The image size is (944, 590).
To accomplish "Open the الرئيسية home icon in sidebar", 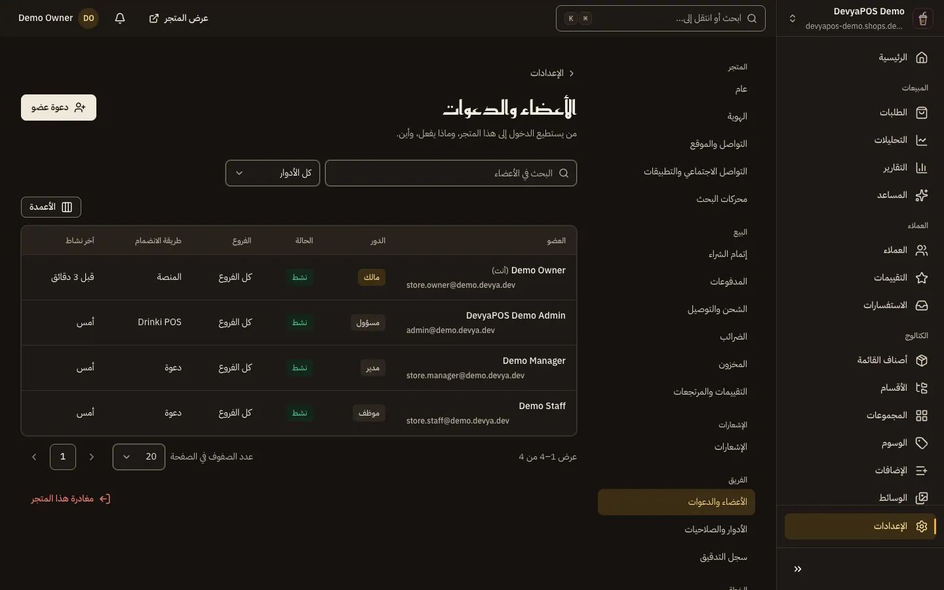I will 921,58.
